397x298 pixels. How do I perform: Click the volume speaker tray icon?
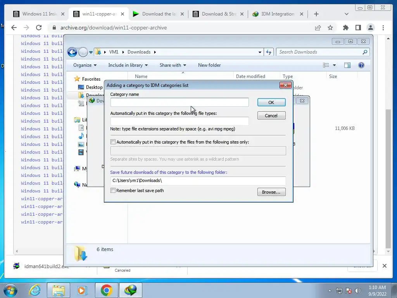[x=358, y=291]
